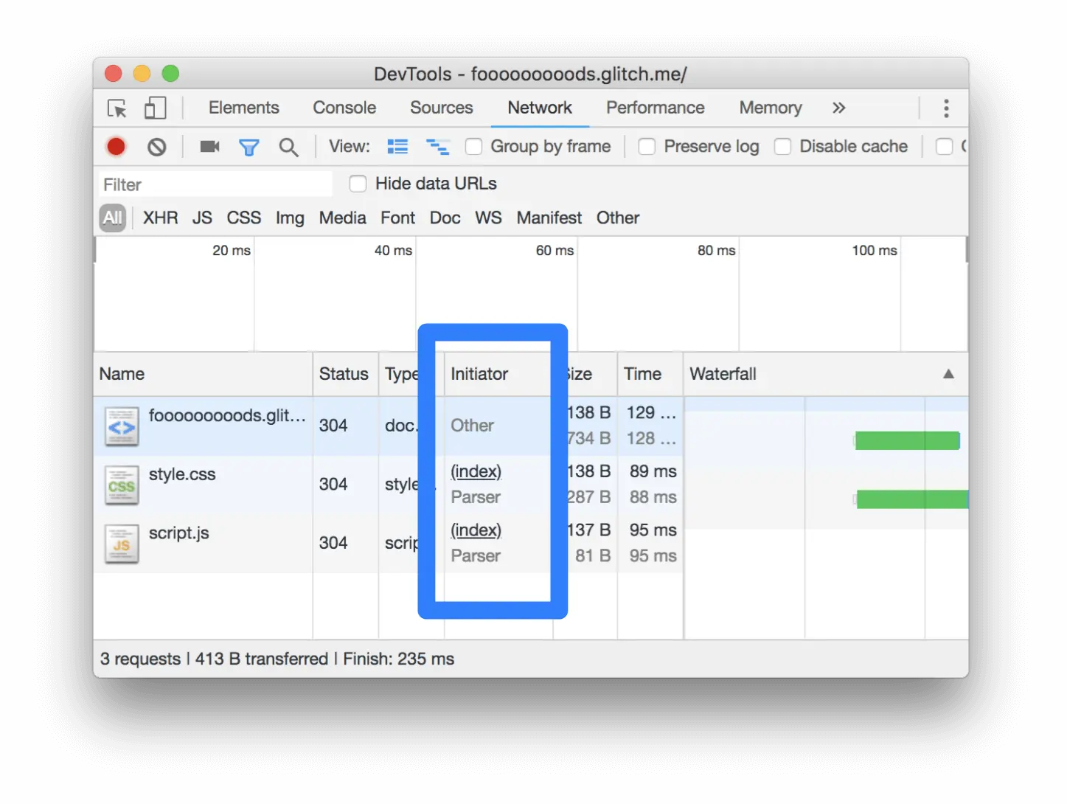
Task: Click the 304 status of script.js
Action: click(333, 543)
